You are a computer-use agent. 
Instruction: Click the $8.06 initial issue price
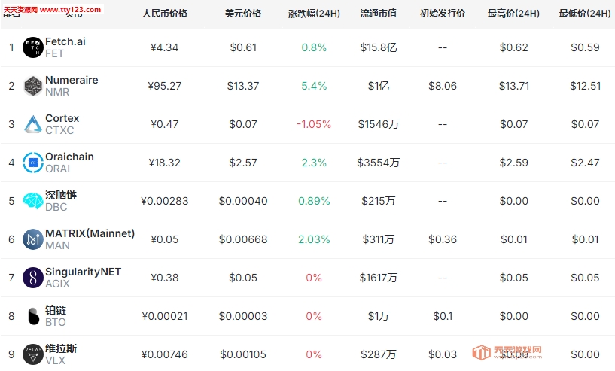click(x=443, y=86)
